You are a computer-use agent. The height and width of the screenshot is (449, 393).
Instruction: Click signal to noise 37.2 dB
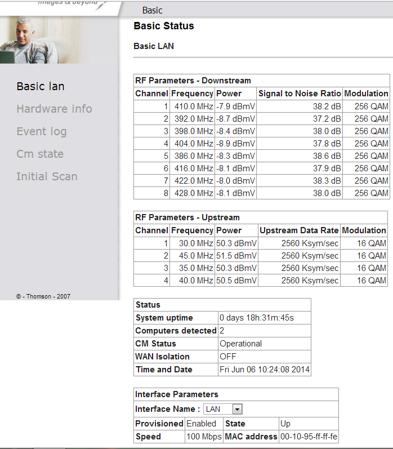(327, 118)
